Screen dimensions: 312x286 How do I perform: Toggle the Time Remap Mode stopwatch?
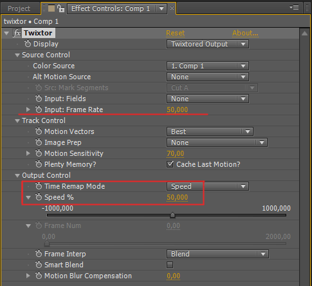coord(39,186)
